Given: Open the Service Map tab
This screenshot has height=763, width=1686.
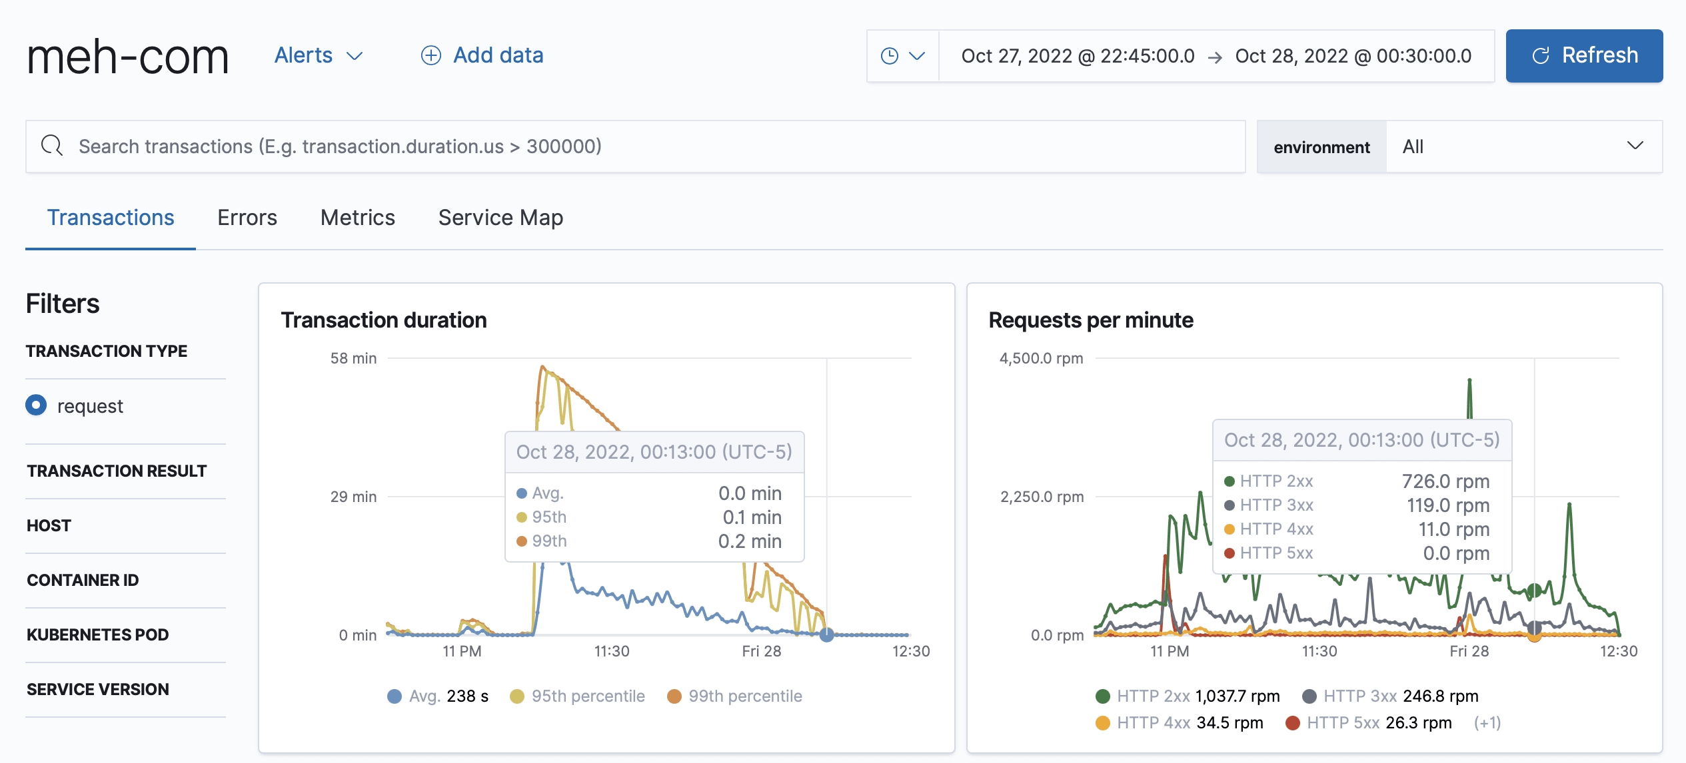Looking at the screenshot, I should tap(500, 218).
